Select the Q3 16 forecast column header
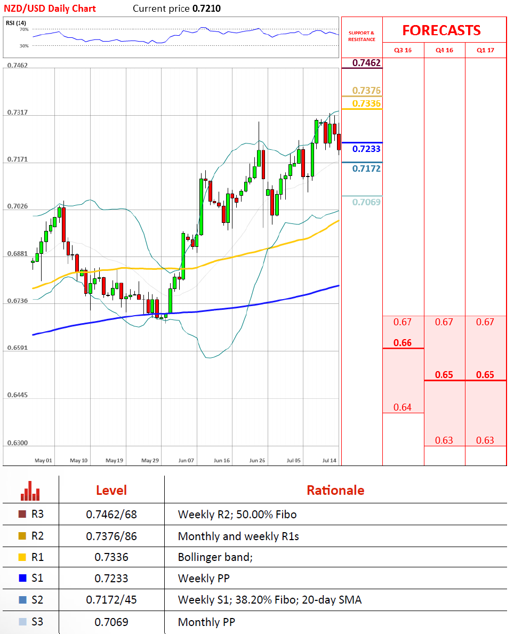The image size is (514, 634). coord(403,50)
